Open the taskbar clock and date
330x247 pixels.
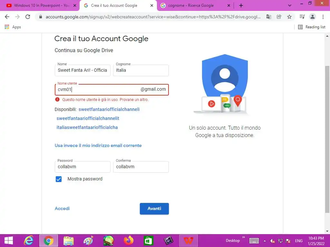316,241
